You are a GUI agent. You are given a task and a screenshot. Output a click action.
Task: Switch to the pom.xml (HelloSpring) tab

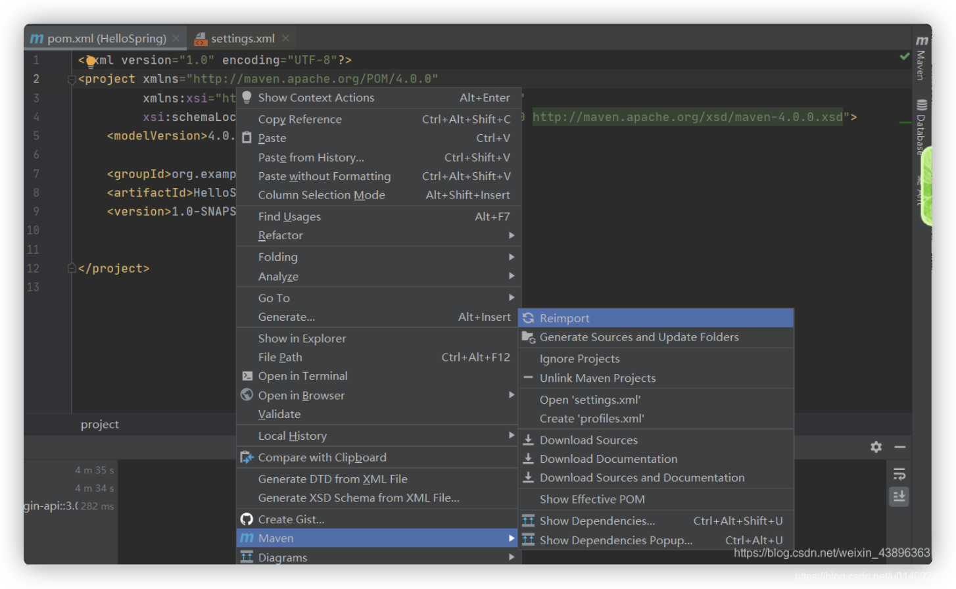pyautogui.click(x=105, y=39)
